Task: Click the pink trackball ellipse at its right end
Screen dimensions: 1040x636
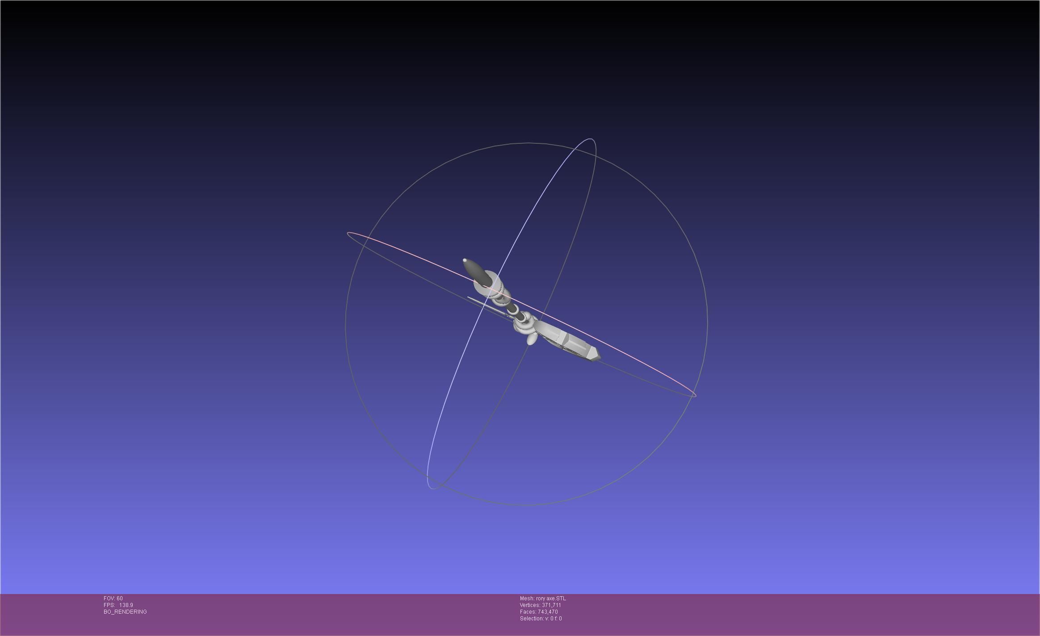Action: click(x=695, y=395)
